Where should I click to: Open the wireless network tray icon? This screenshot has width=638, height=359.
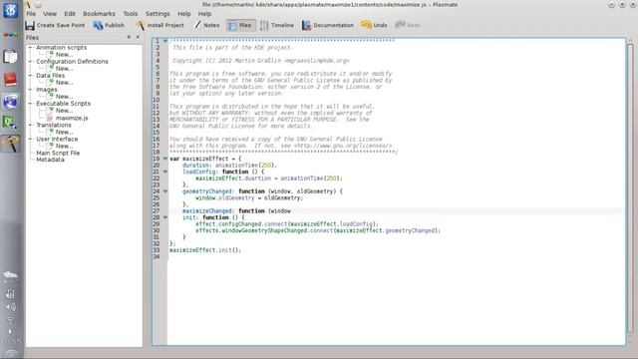11,320
